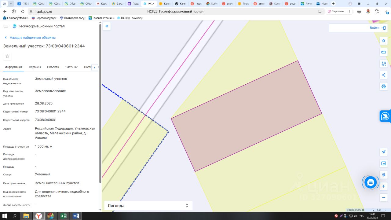Open the CompanyMedia bookmark
This screenshot has height=220, width=391.
pos(16,18)
